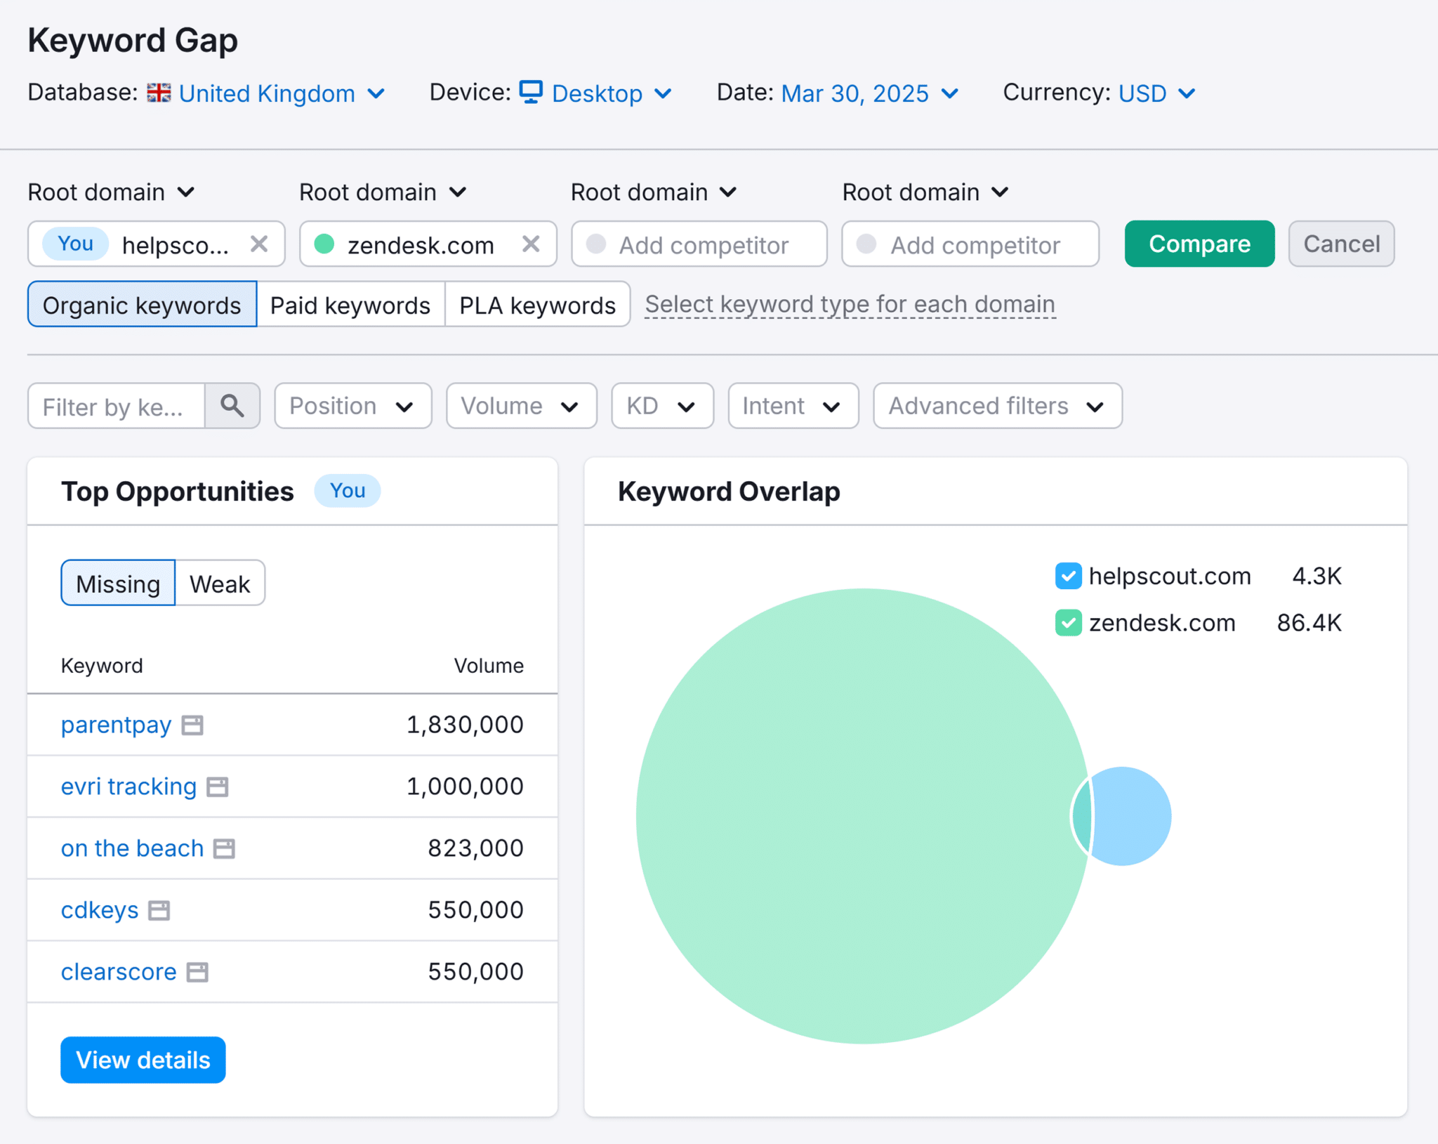This screenshot has height=1144, width=1438.
Task: Click the Filter by keyword input
Action: tap(117, 406)
